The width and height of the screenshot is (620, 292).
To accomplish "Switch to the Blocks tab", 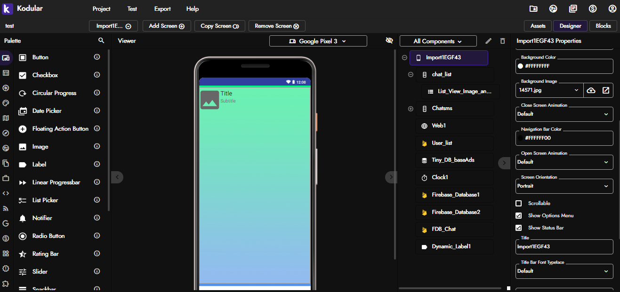I will click(603, 26).
